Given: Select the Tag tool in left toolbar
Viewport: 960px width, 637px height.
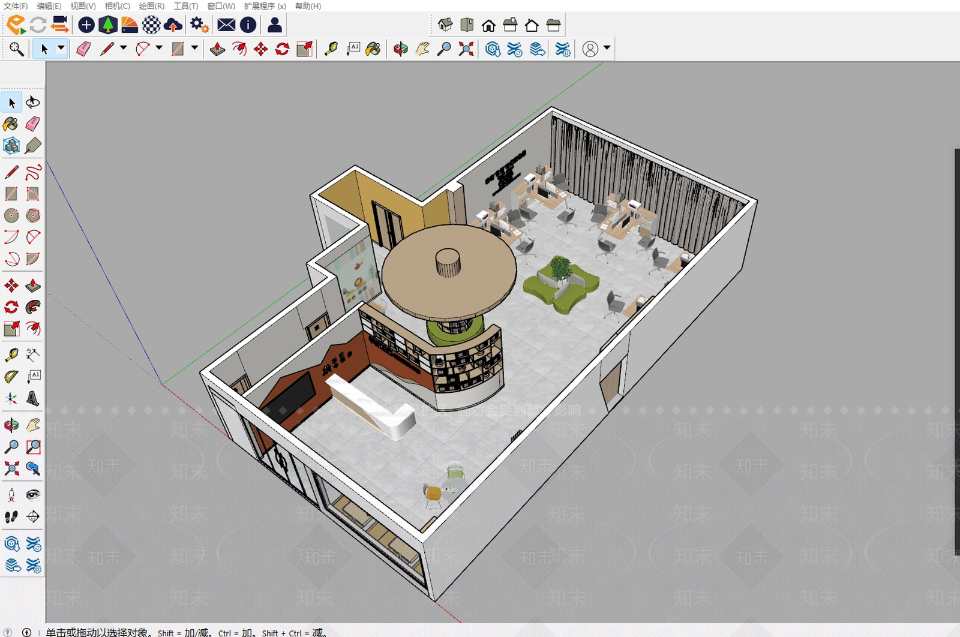Looking at the screenshot, I should (x=33, y=146).
